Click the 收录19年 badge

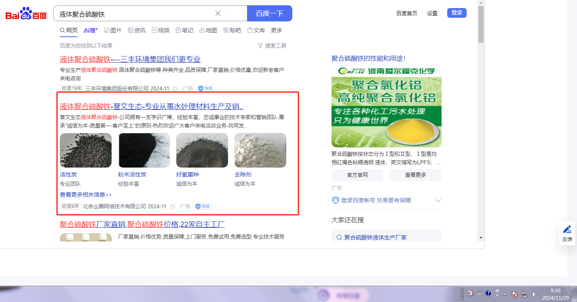(x=72, y=88)
